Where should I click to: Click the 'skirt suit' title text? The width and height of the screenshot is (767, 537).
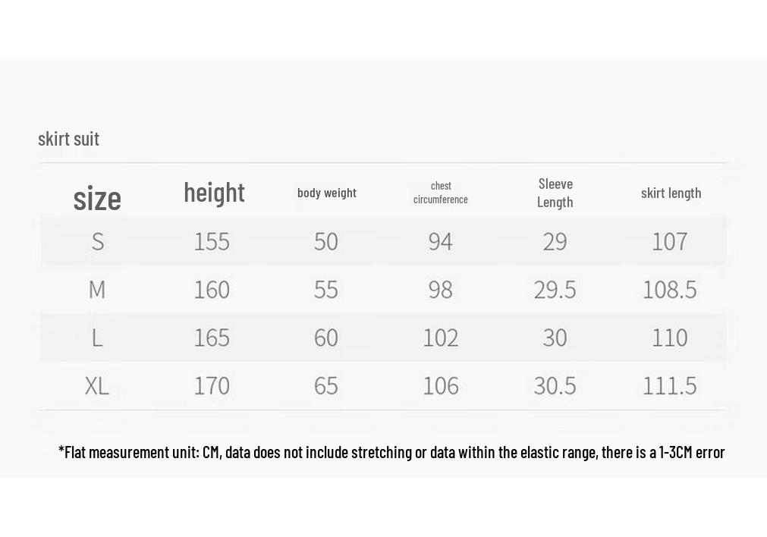click(x=68, y=140)
